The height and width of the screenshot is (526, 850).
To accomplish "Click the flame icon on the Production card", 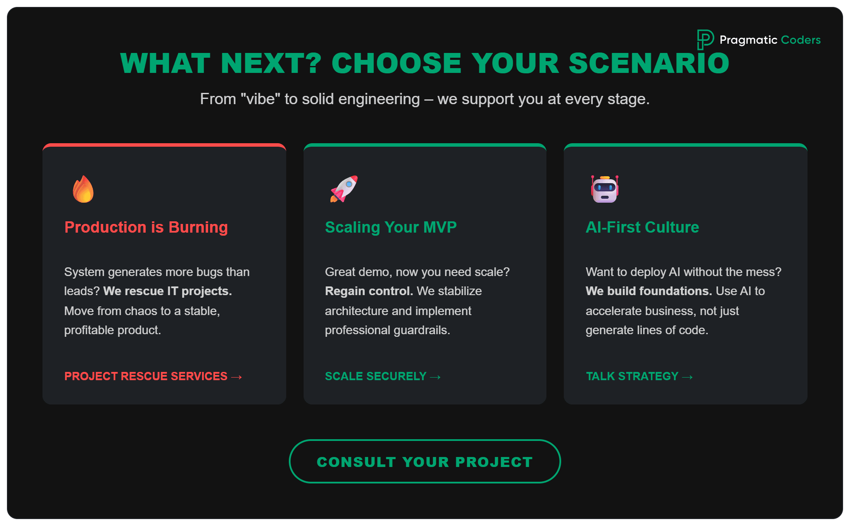I will coord(84,188).
